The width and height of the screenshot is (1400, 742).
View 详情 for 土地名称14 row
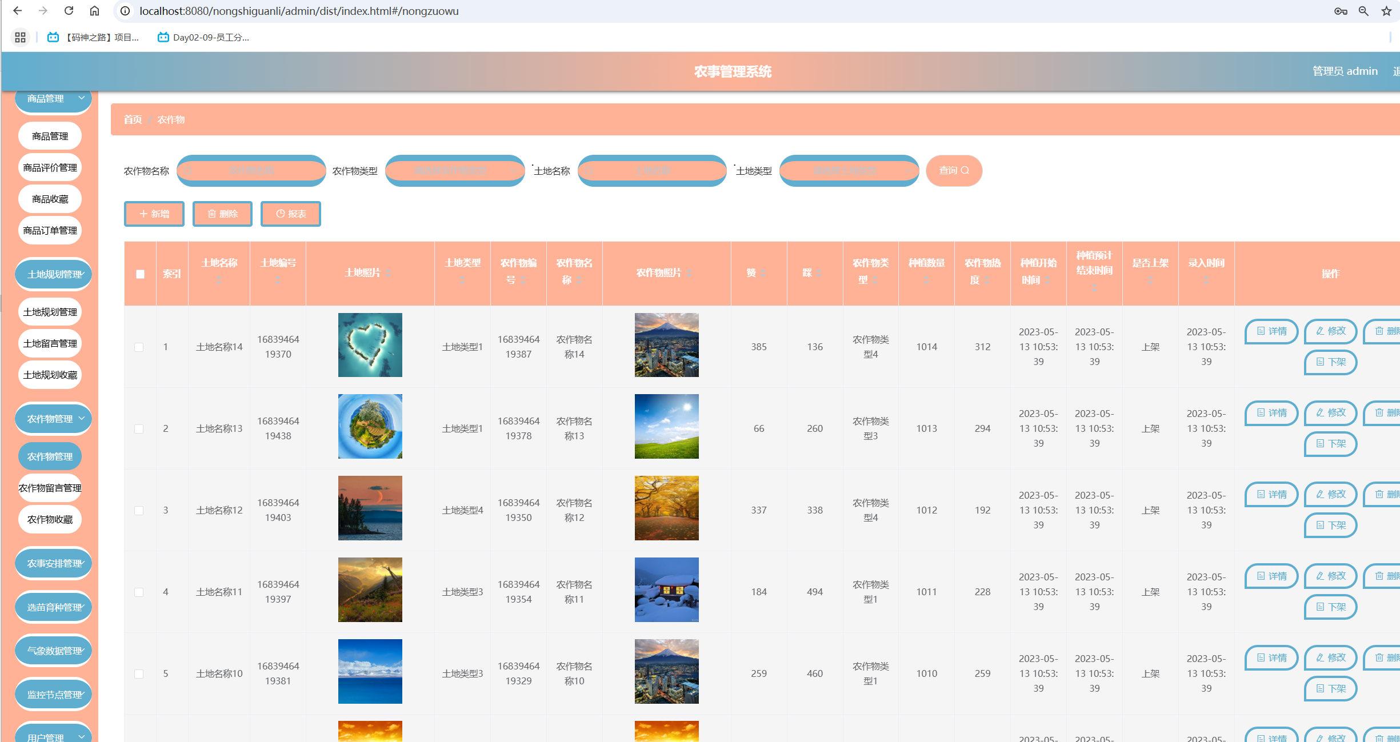(1271, 331)
